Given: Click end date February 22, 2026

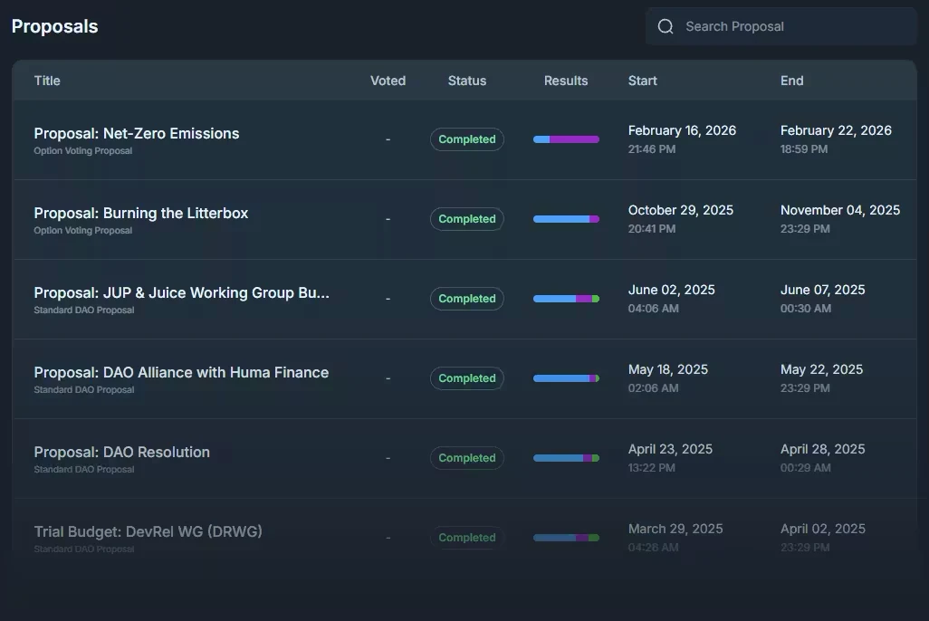Looking at the screenshot, I should click(836, 130).
